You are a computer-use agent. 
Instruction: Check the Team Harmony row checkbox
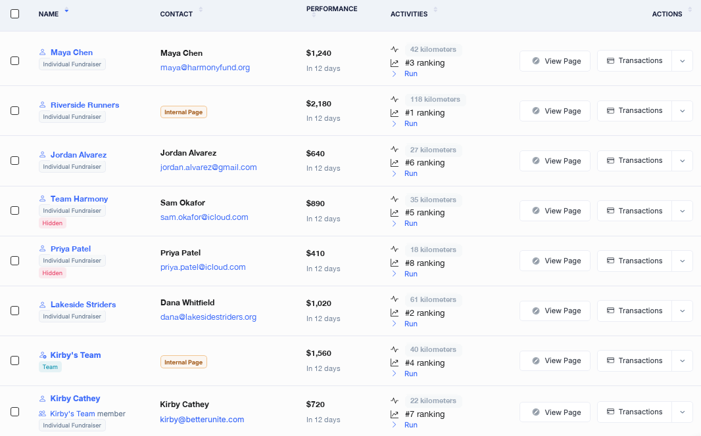14,211
